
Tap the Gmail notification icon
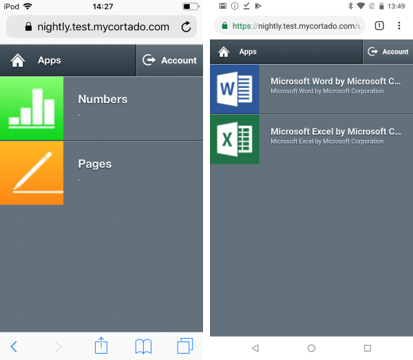tap(222, 5)
